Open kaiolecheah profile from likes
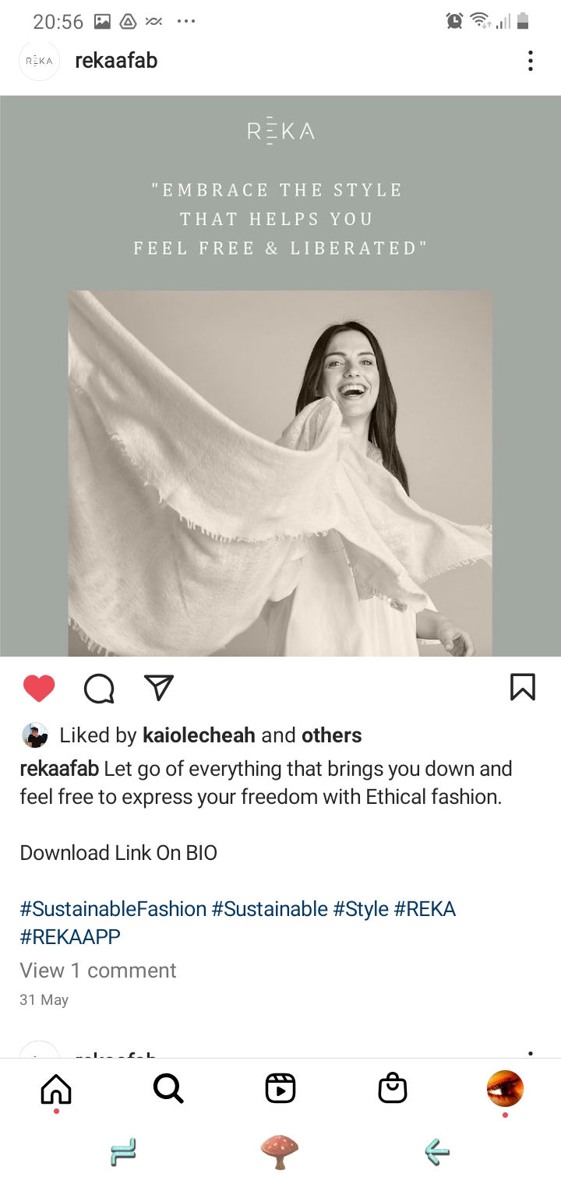Screen dimensions: 561x1184 (x=199, y=735)
